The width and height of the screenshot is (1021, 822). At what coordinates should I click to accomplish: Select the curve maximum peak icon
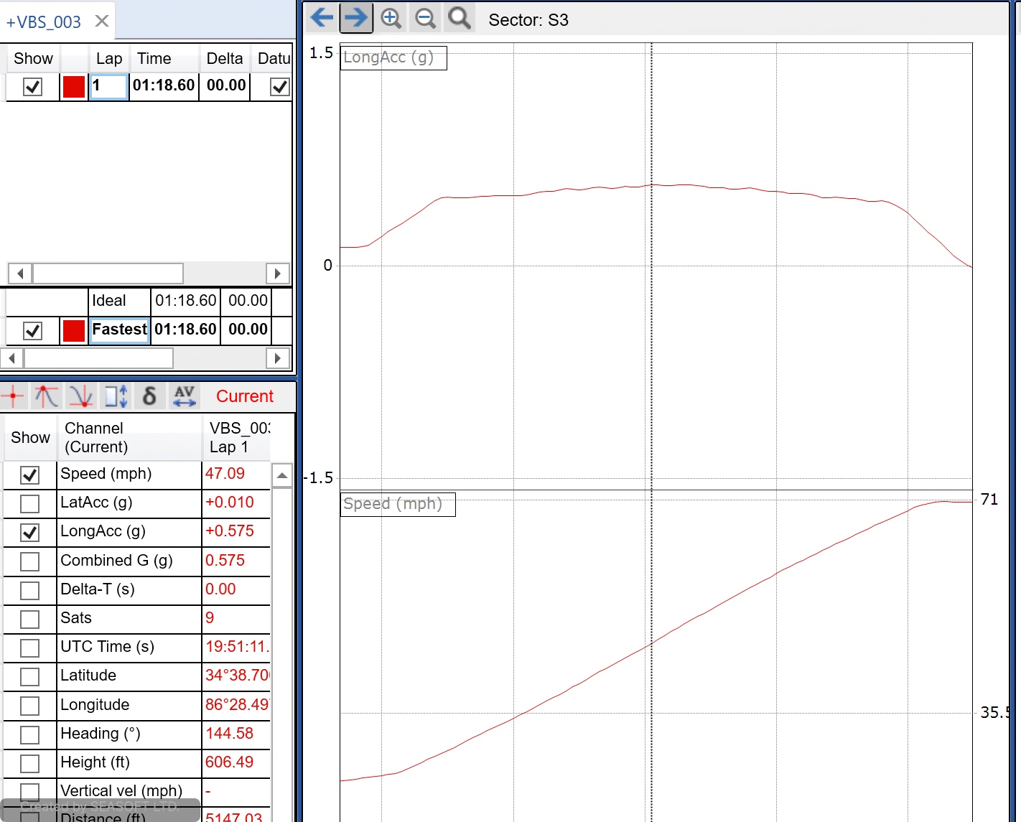coord(47,396)
